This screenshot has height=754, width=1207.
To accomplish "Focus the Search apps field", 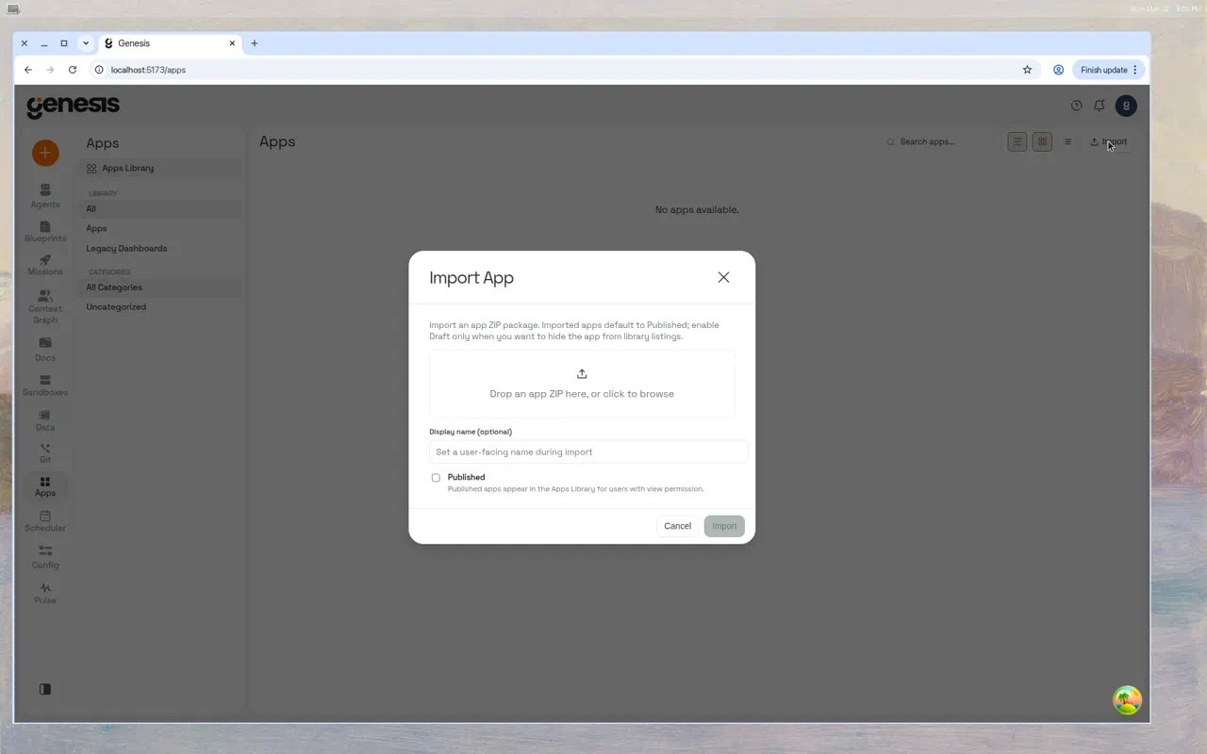I will pyautogui.click(x=939, y=141).
